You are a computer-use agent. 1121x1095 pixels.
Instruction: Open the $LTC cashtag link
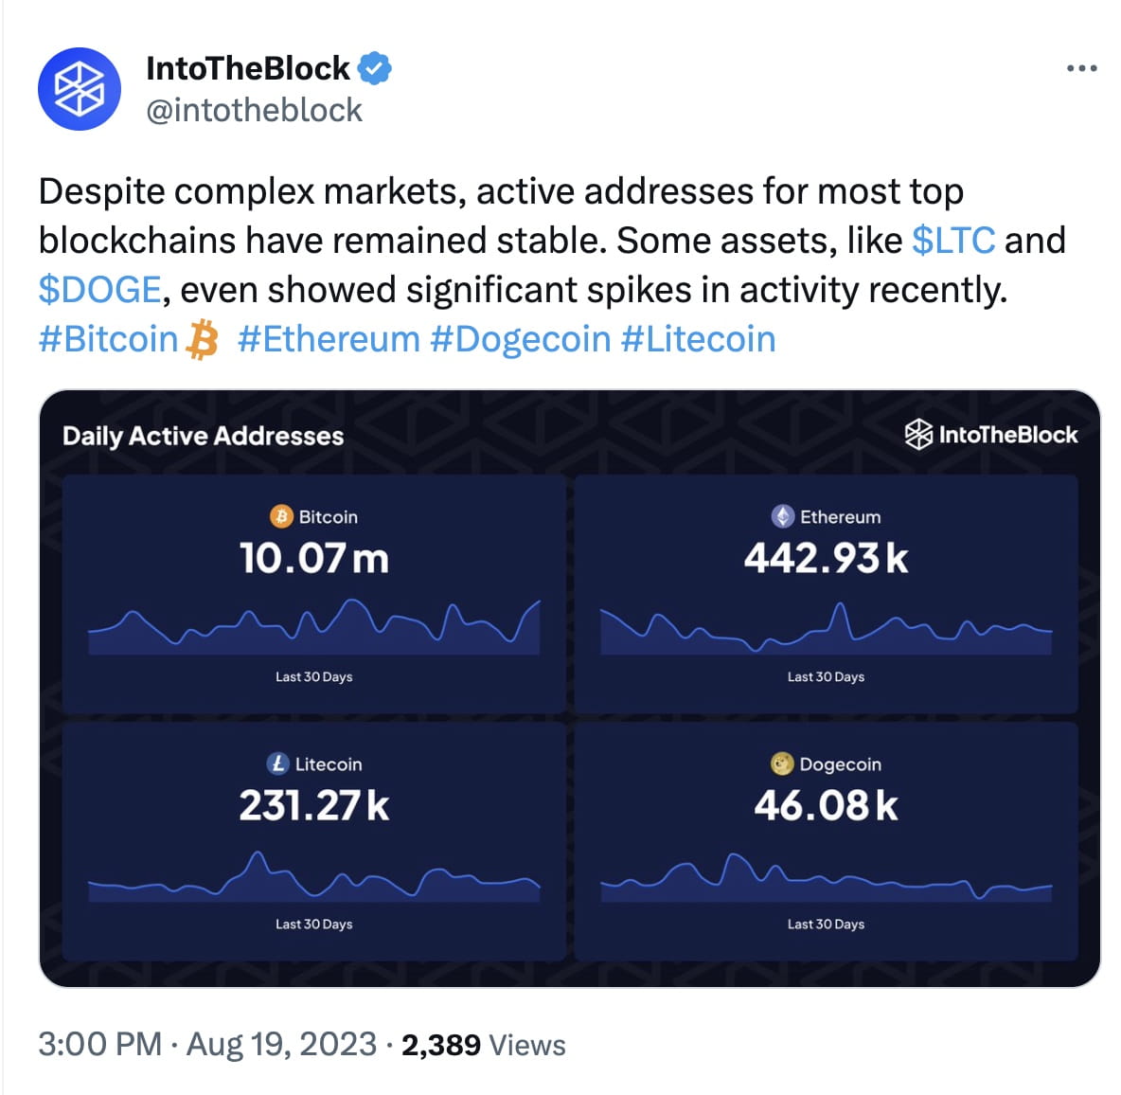click(x=952, y=240)
